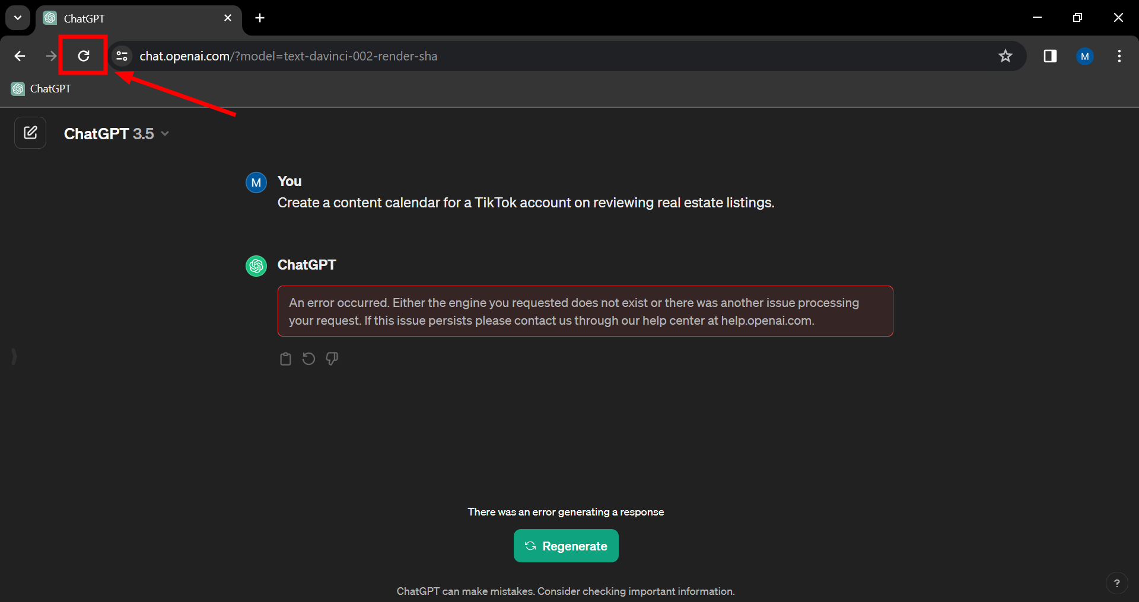Select the ChatGPT browser tab

(139, 18)
